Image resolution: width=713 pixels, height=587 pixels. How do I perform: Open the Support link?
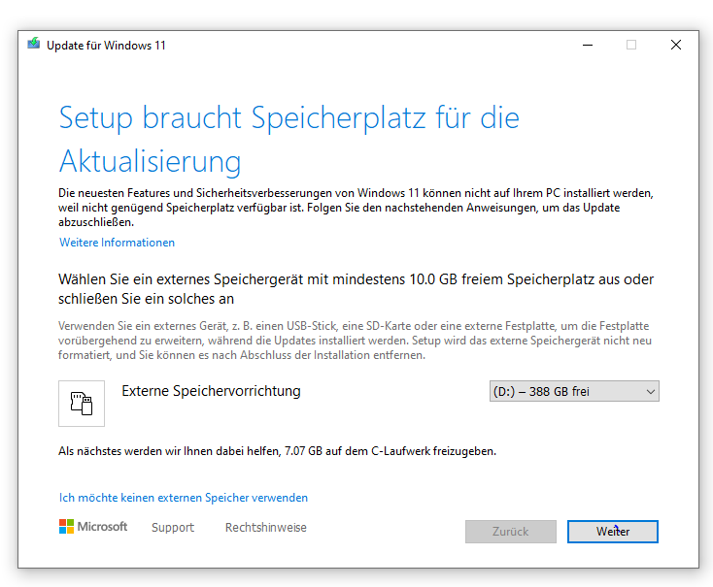173,527
